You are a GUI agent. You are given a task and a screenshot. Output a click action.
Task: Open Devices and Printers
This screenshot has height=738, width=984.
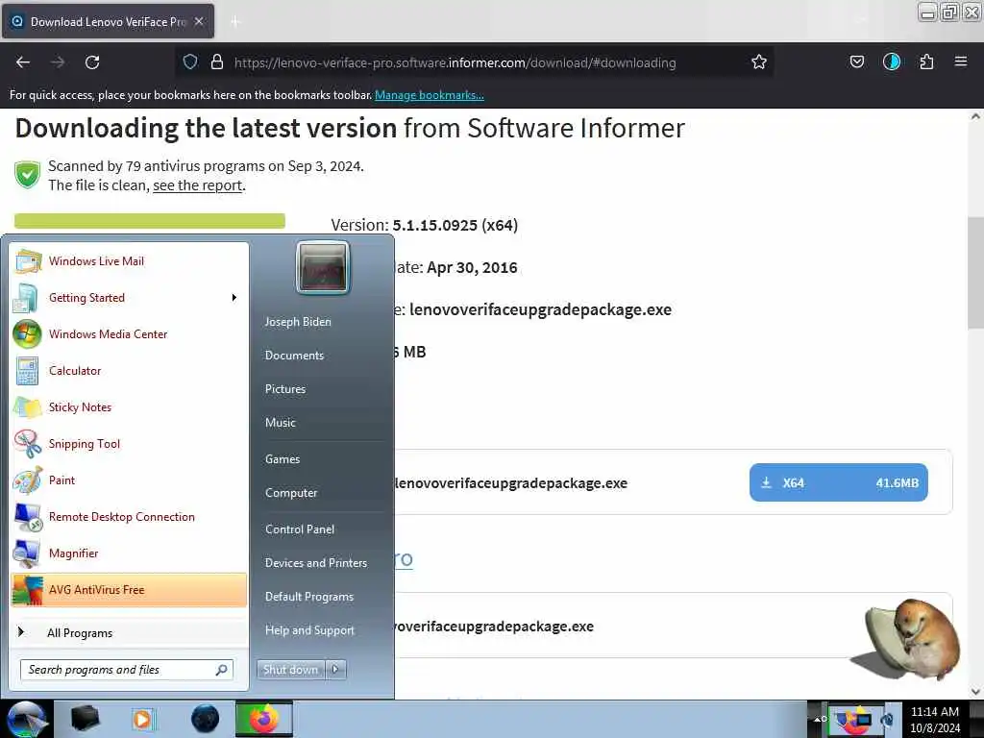tap(316, 563)
